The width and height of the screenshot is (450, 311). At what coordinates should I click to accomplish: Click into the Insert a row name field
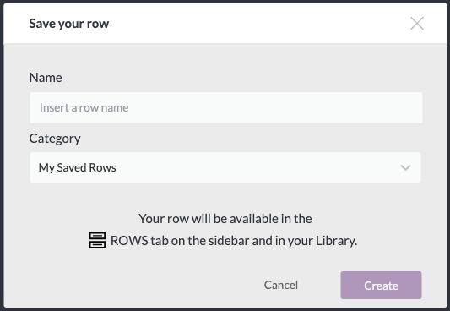point(226,107)
